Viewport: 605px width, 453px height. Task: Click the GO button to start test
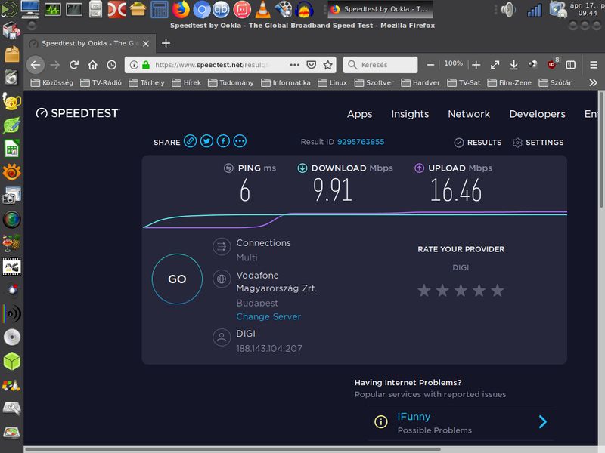click(x=177, y=279)
